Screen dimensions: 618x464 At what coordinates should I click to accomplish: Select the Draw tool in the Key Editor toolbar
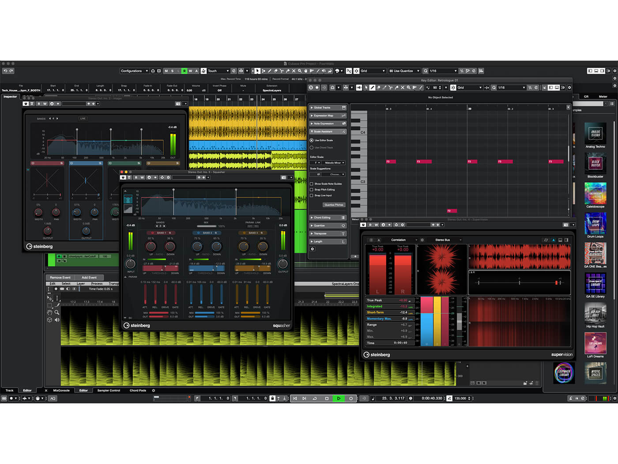tap(372, 87)
